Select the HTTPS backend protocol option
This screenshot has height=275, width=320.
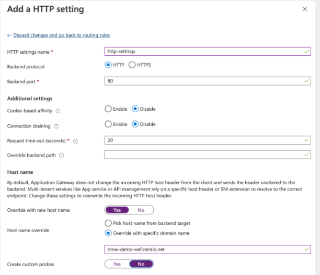pyautogui.click(x=132, y=65)
